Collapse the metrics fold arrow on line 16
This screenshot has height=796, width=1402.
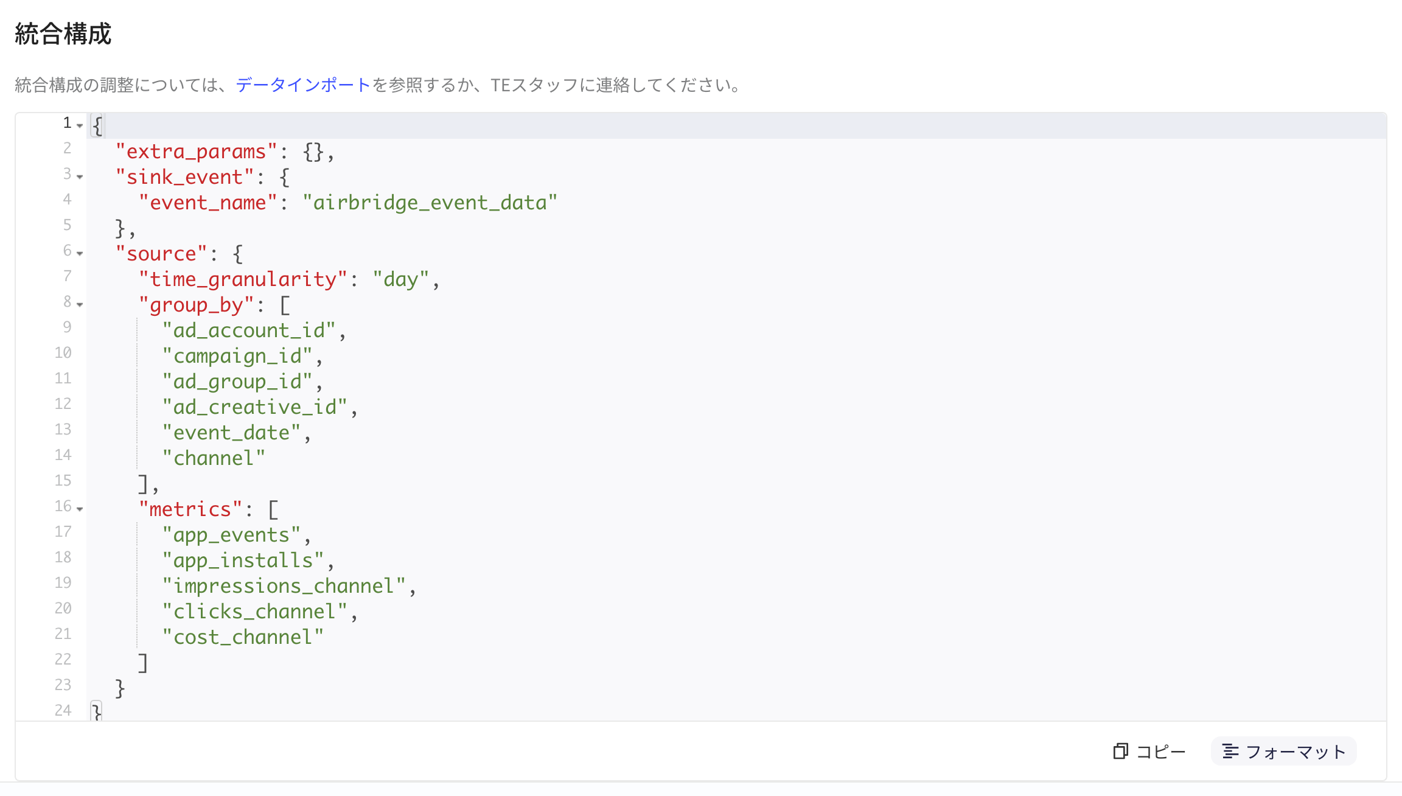[80, 509]
